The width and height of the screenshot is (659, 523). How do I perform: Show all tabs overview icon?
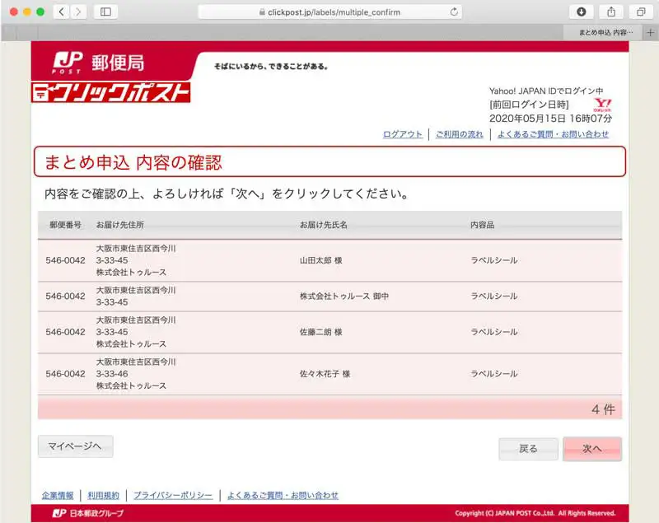pos(640,12)
